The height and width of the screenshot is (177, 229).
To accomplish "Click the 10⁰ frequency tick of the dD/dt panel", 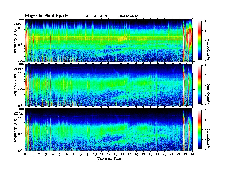I will pos(20,89).
